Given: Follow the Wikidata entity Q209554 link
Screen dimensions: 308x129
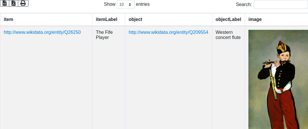Looking at the screenshot, I should click(168, 32).
